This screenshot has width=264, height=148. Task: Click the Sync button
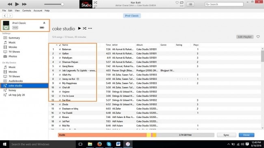(x=226, y=135)
